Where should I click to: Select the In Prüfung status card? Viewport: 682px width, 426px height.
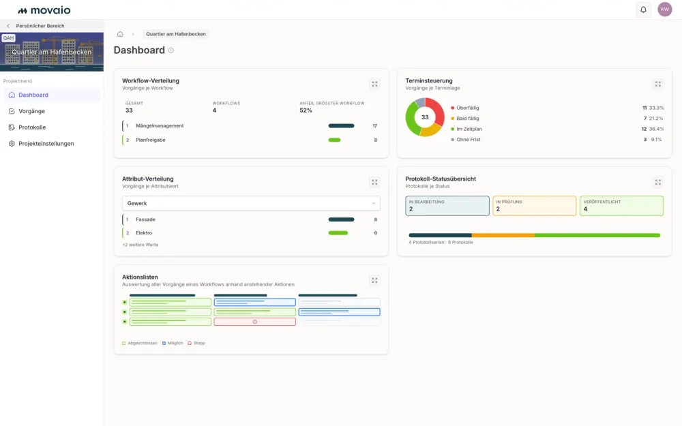coord(534,206)
